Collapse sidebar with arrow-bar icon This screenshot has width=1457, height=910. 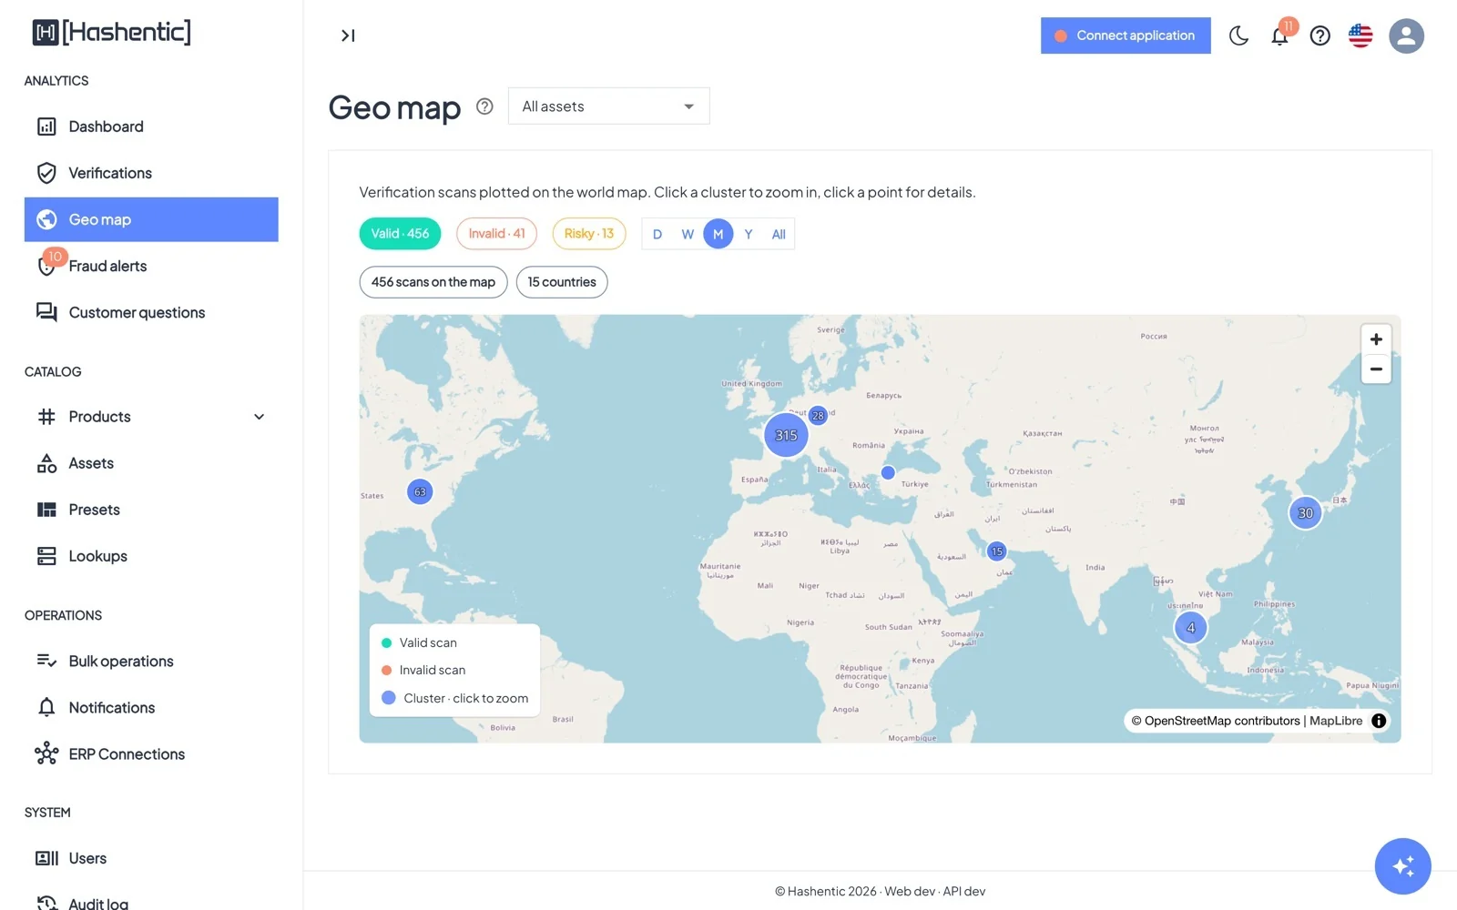pyautogui.click(x=348, y=35)
